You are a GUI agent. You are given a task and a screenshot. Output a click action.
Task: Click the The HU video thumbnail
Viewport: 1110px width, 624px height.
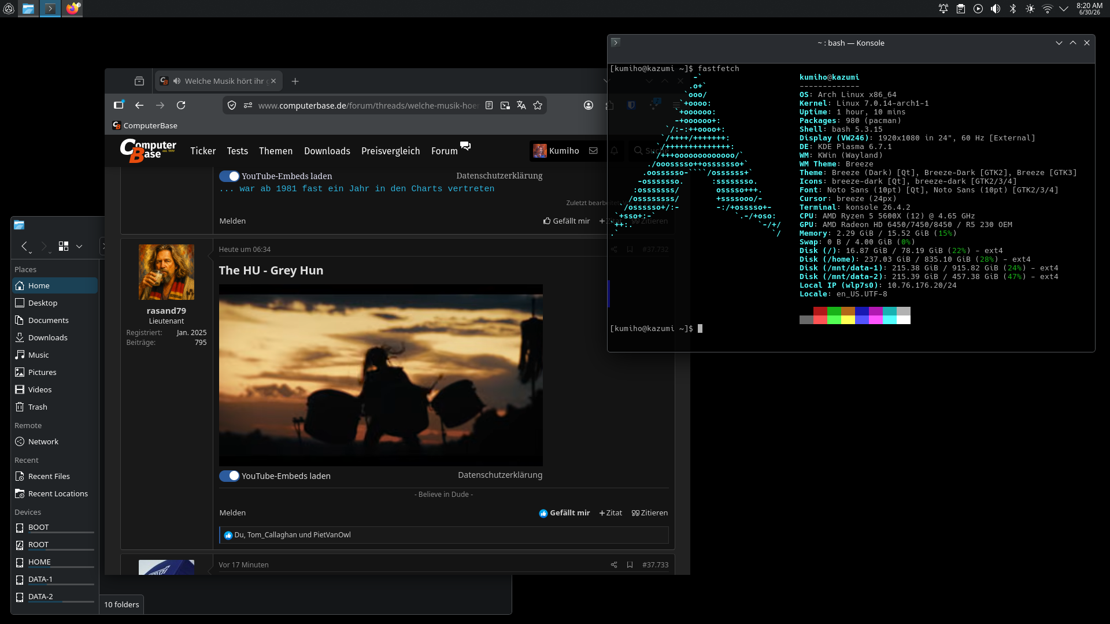[381, 376]
